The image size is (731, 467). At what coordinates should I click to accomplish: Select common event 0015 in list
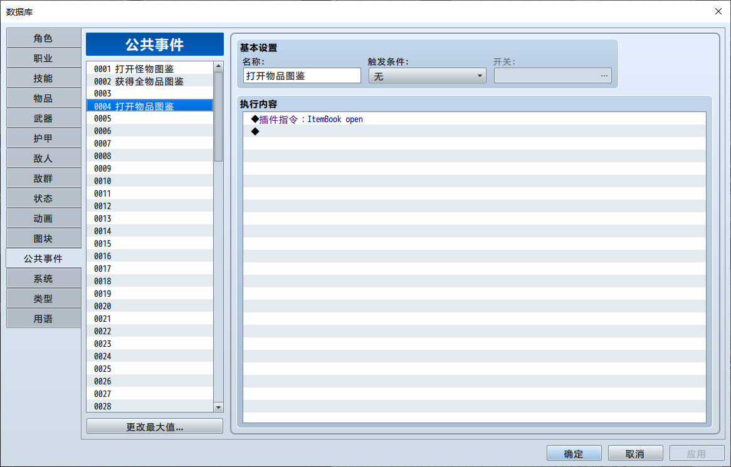150,244
